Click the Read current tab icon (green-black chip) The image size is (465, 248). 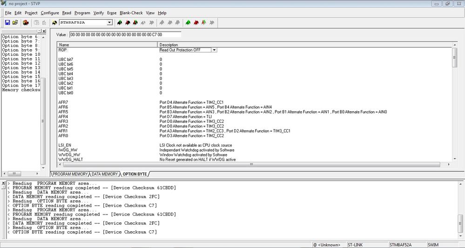120,22
